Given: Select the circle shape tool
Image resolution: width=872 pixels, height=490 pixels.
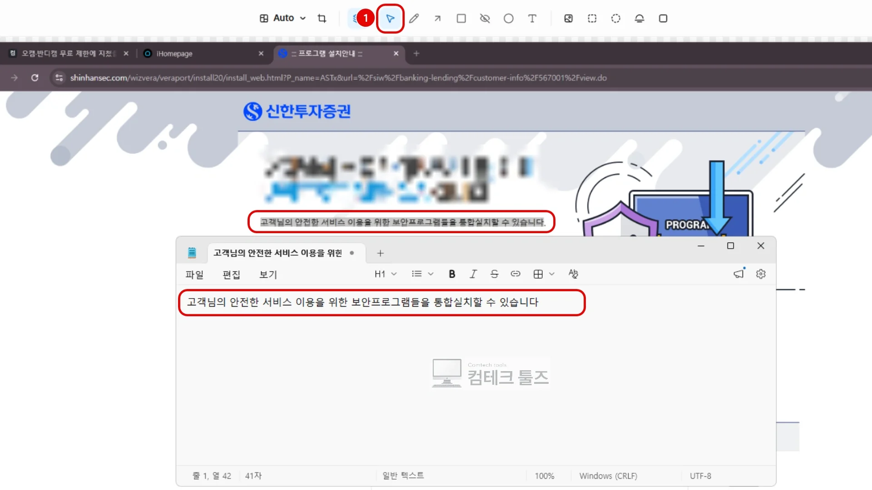Looking at the screenshot, I should (x=509, y=18).
